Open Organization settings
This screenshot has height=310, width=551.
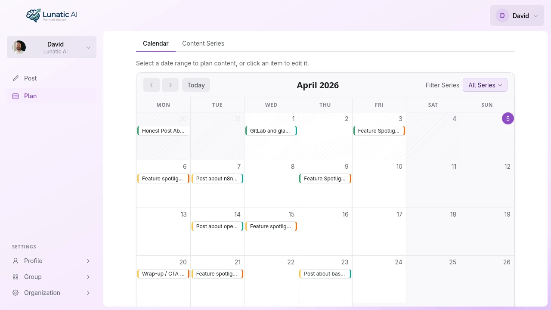point(52,293)
